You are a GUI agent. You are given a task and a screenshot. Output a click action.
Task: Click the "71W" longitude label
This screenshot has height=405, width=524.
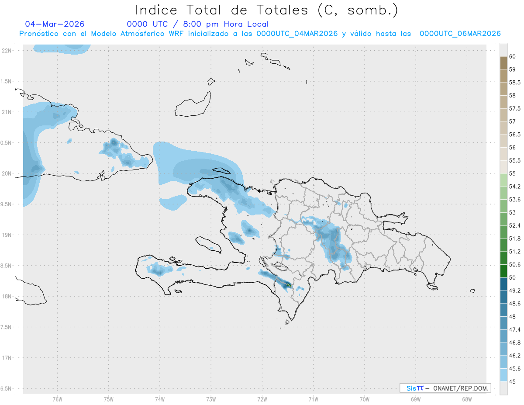(313, 398)
